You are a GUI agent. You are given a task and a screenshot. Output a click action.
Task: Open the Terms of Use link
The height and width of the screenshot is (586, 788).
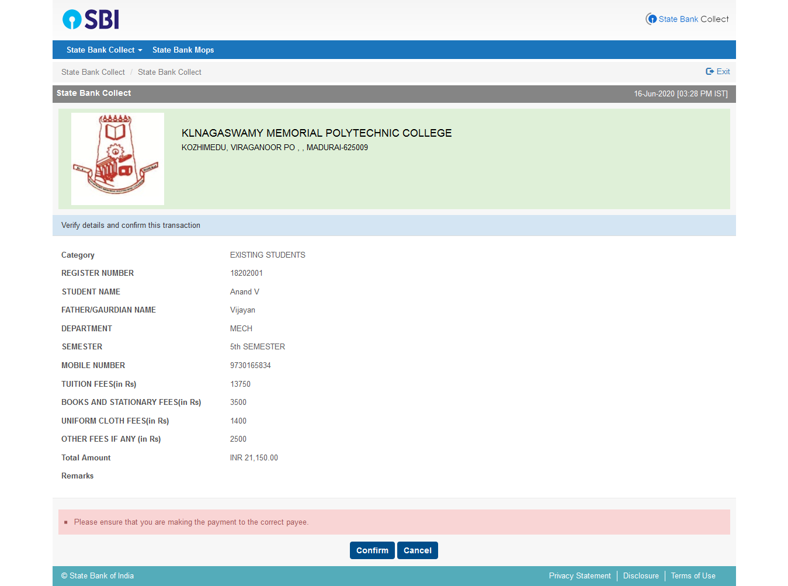[x=693, y=575]
